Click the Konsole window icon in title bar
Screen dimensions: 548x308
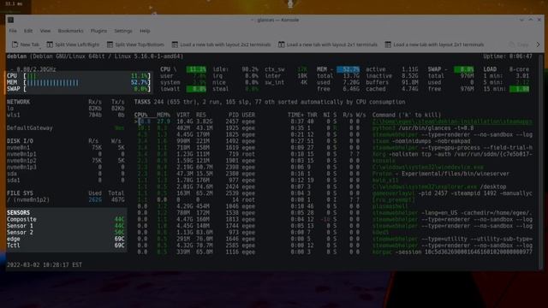tap(11, 21)
